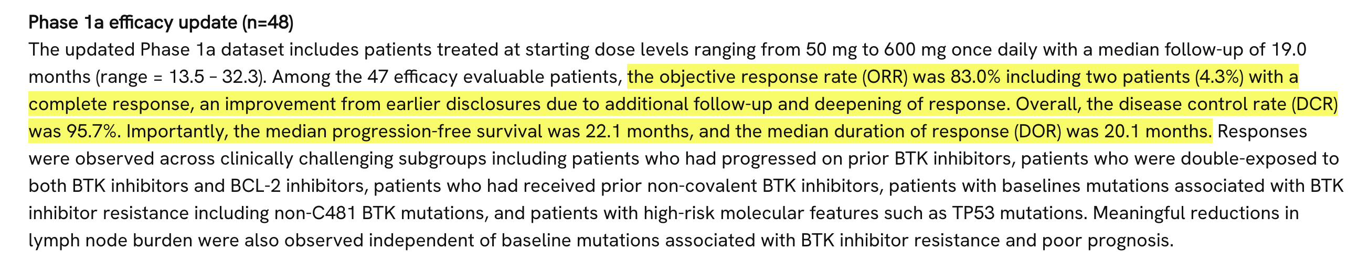Click the "Phase 1a efficacy update (n=48)" heading
This screenshot has width=1358, height=260.
(161, 23)
